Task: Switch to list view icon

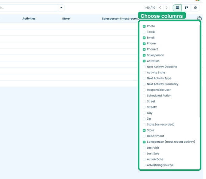Action: click(x=177, y=8)
